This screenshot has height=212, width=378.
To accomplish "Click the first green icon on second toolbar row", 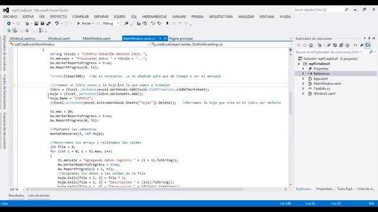I will tap(9, 31).
